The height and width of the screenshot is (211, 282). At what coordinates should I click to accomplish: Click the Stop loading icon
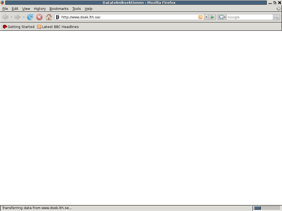coord(39,17)
